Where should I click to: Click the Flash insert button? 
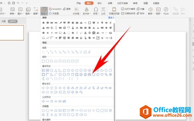pyautogui.click(x=166, y=11)
